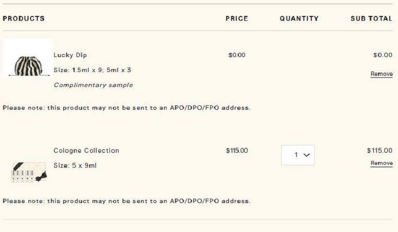Click the Complimentary sample label
Screen dimensions: 398x232
pyautogui.click(x=93, y=85)
